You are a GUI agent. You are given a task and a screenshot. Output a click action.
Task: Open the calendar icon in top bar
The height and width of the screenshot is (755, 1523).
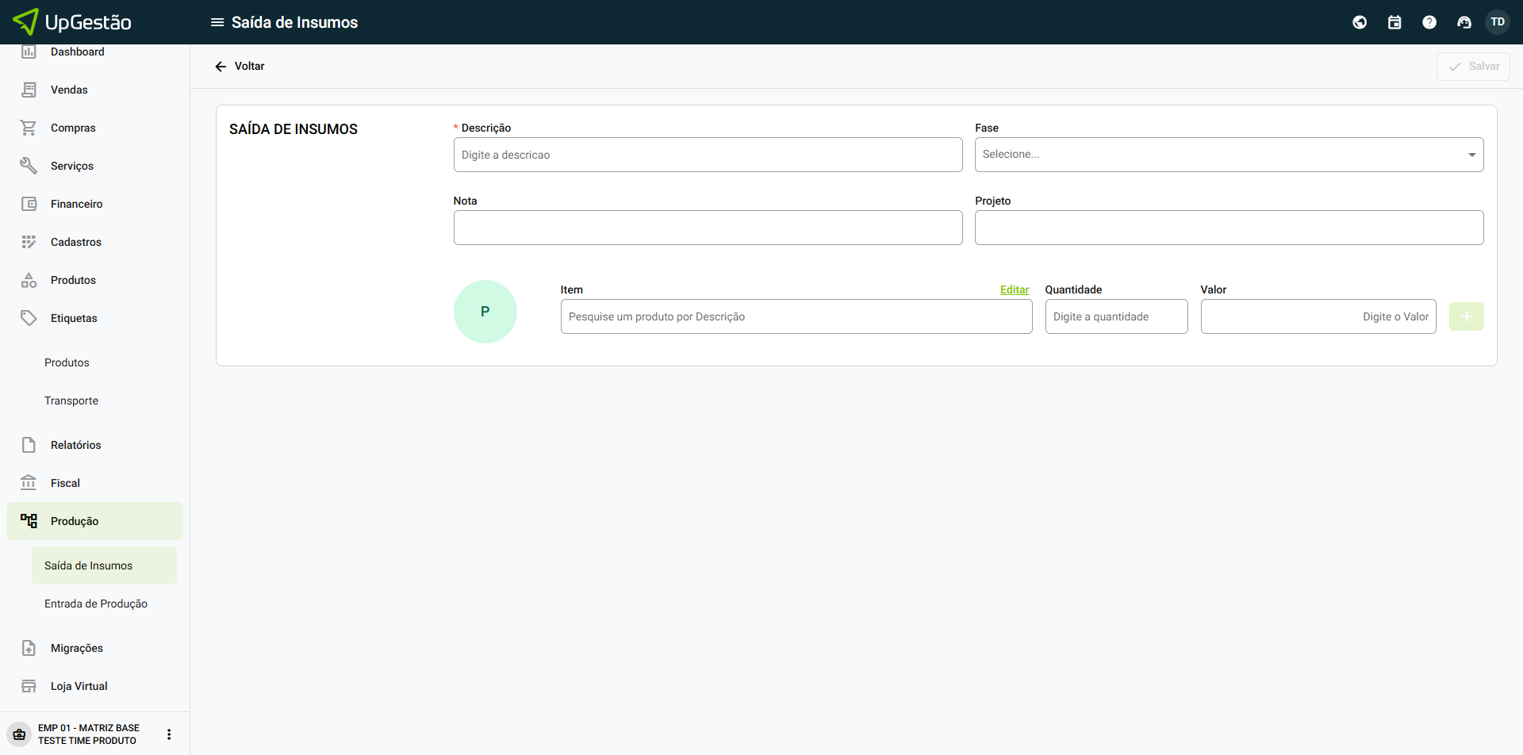click(x=1394, y=22)
